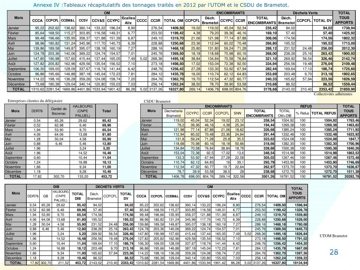Viewport: 360px width, 270px height.
Task: Click the 'GB' column header
Action: click(45, 196)
